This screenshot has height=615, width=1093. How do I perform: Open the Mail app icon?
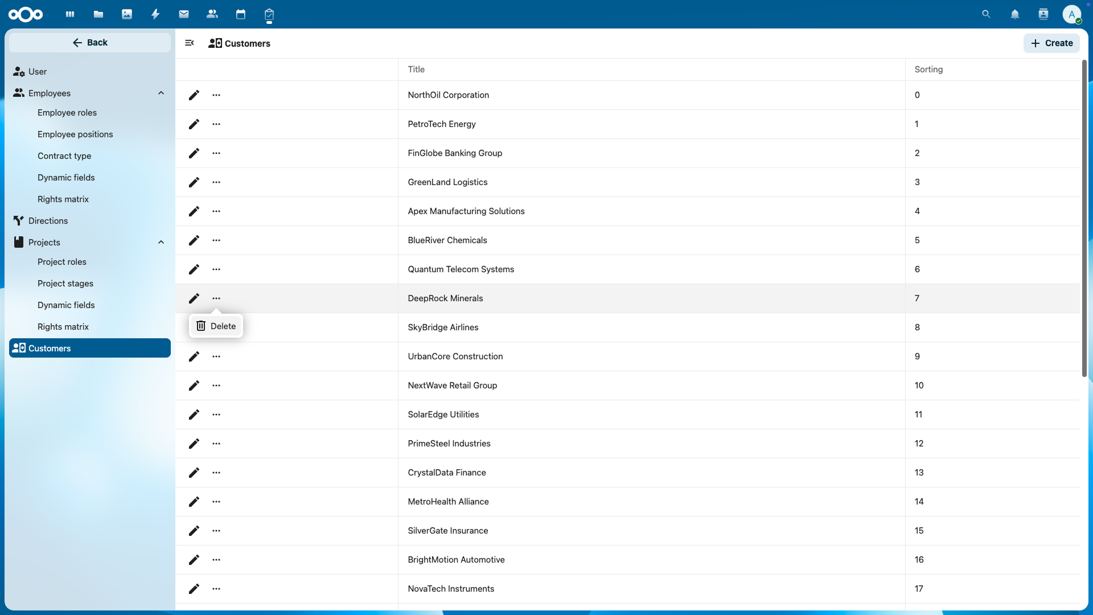click(x=184, y=14)
